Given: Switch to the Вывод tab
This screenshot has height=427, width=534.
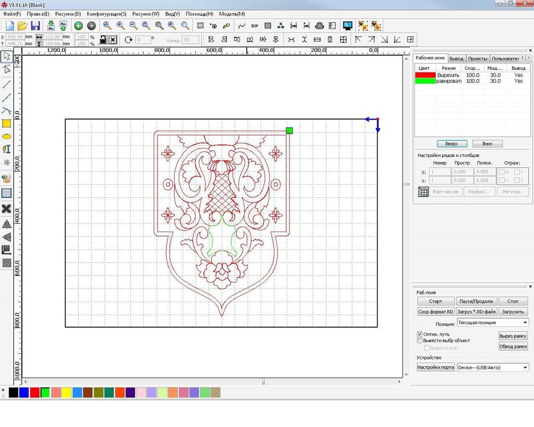Looking at the screenshot, I should [457, 59].
